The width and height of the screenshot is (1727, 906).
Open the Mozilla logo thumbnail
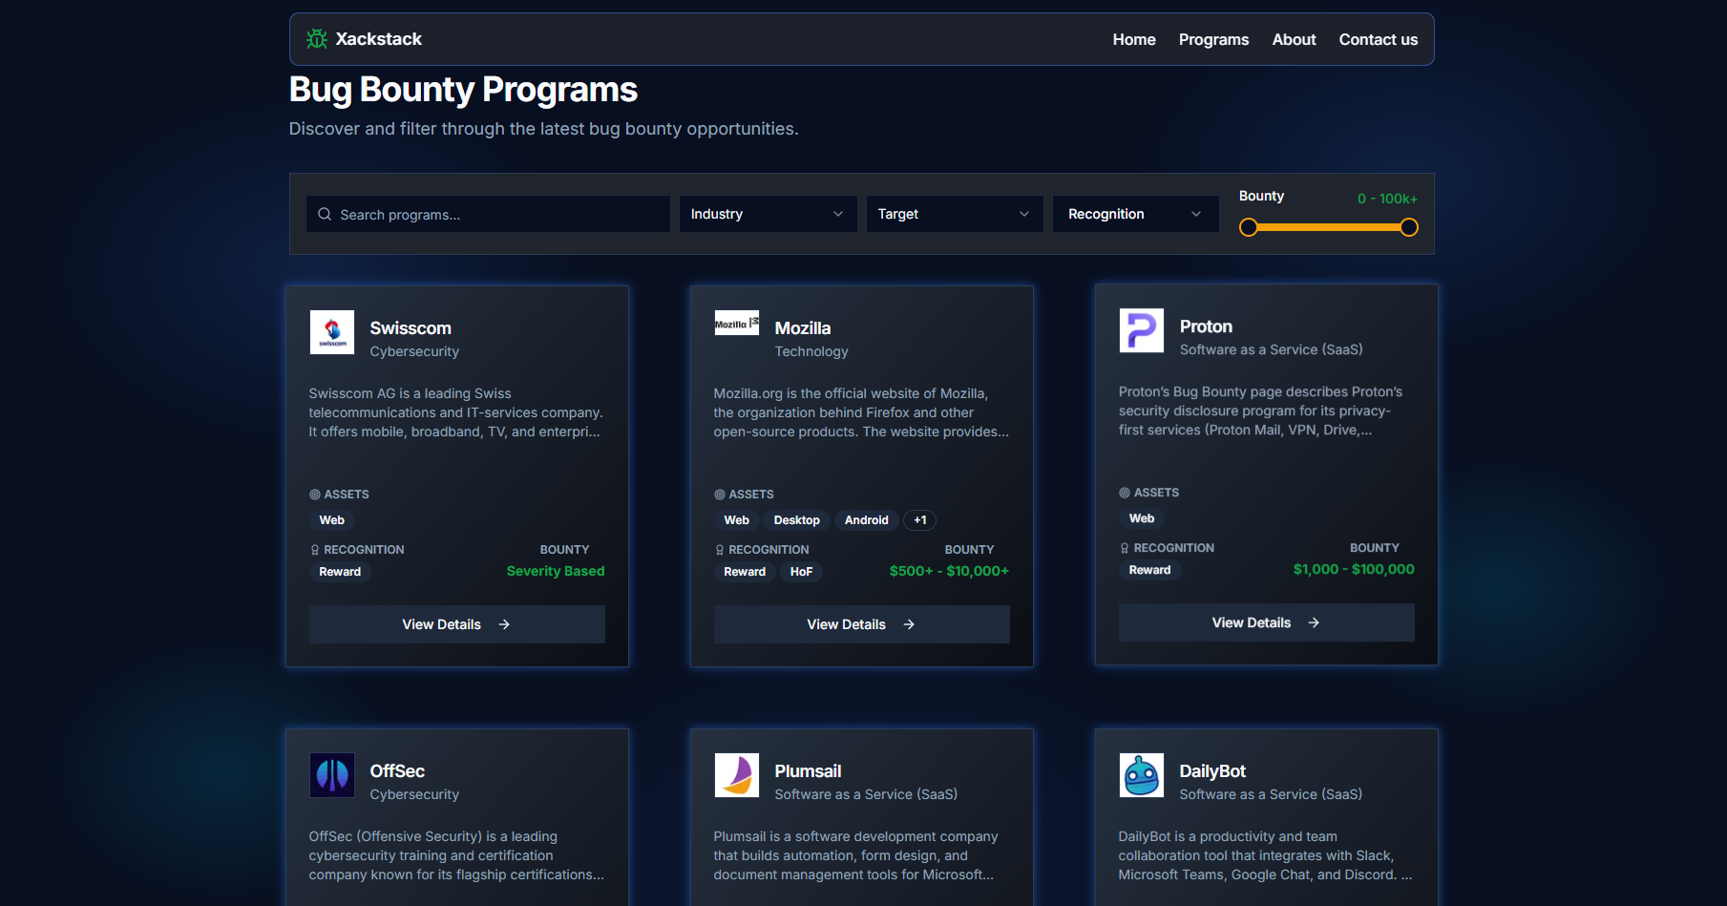(737, 324)
